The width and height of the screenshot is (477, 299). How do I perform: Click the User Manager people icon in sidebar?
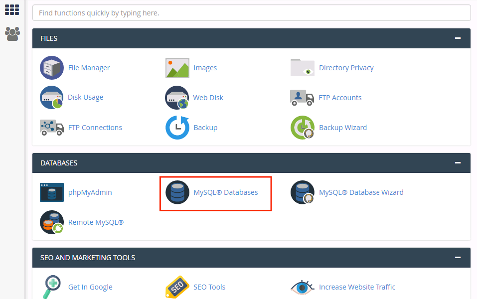[12, 34]
